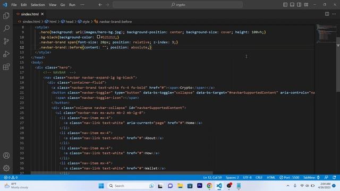Close the sindex.html tab
This screenshot has height=191, width=340.
coord(42,14)
